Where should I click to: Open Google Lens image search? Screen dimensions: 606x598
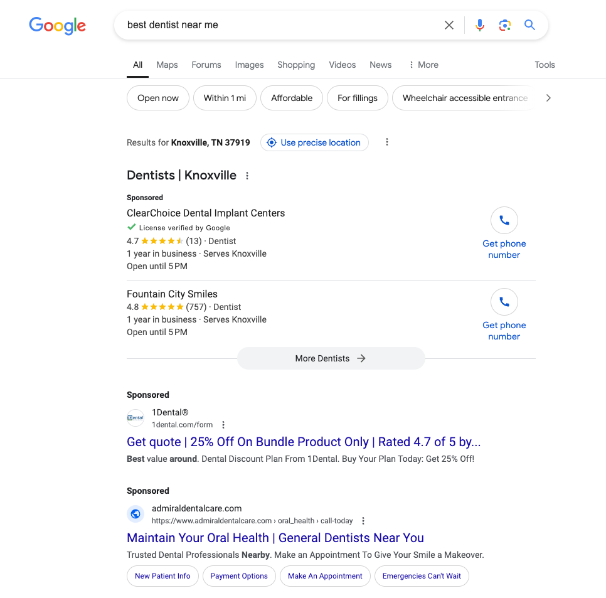505,25
